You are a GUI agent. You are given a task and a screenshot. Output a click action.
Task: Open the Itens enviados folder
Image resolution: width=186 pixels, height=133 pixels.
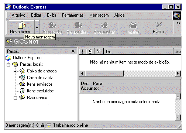(x=40, y=84)
